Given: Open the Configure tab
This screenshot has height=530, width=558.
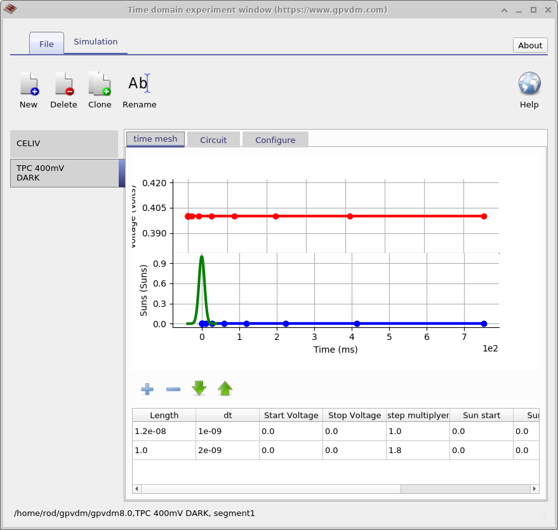Looking at the screenshot, I should [275, 139].
